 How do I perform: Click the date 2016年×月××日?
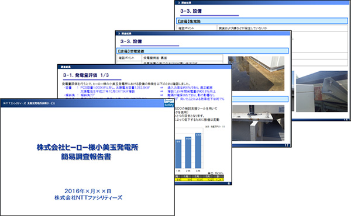point(88,191)
